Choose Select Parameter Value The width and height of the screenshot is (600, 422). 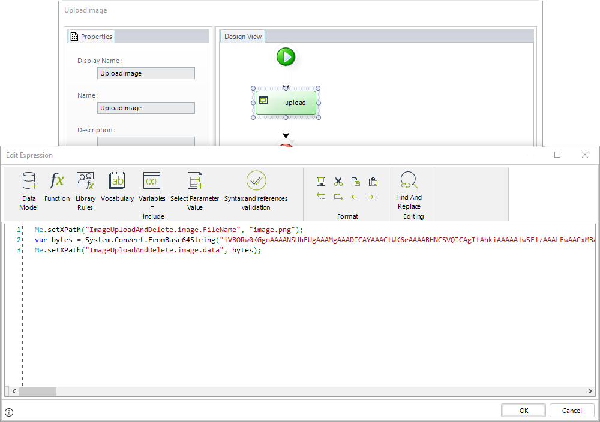[195, 191]
